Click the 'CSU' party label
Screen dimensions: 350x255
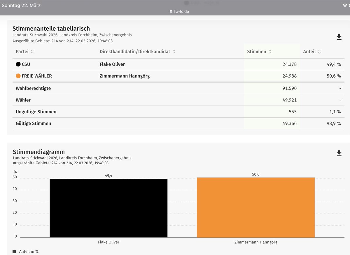[26, 64]
